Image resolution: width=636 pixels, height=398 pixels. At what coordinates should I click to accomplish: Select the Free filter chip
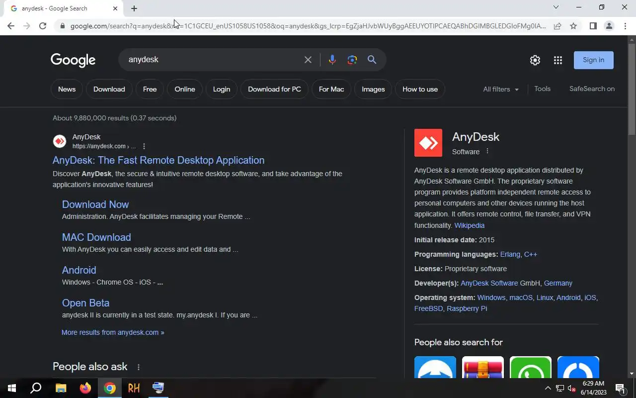150,89
